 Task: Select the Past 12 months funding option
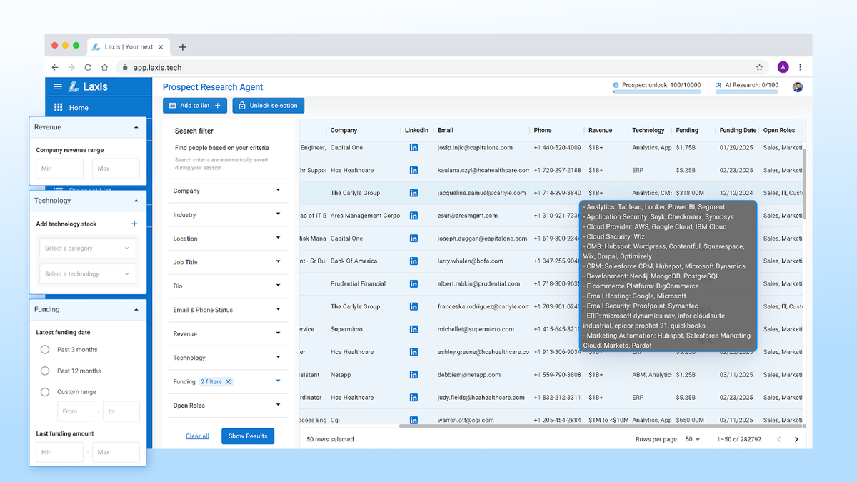[44, 371]
